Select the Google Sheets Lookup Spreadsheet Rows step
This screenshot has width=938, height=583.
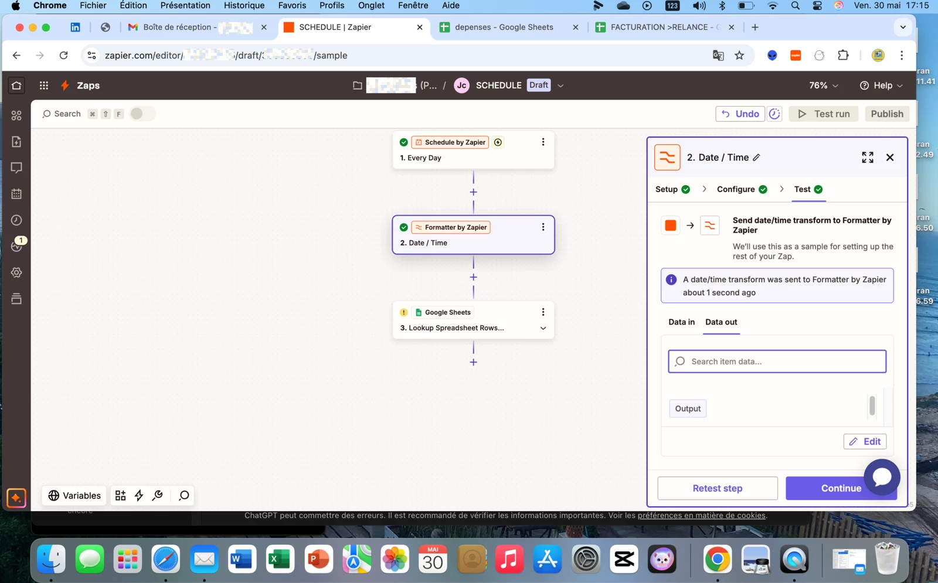[x=473, y=320]
